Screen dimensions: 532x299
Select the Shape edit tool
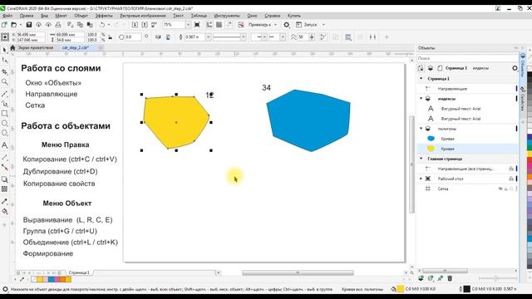coord(4,61)
